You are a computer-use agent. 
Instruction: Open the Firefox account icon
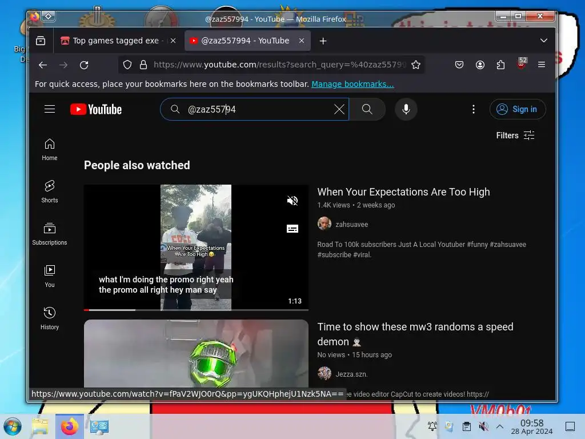pos(480,65)
